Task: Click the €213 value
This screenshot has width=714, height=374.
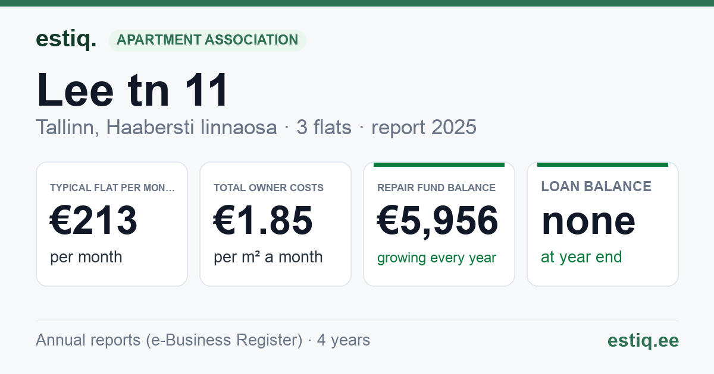Action: tap(94, 220)
